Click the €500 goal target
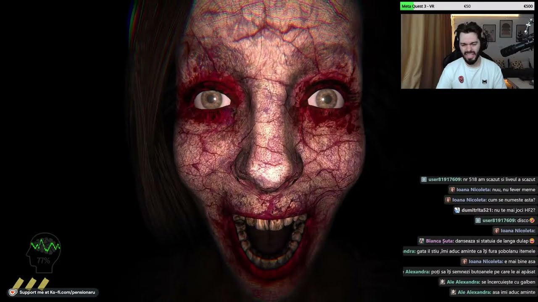Viewport: 538px width, 302px height. click(x=528, y=6)
